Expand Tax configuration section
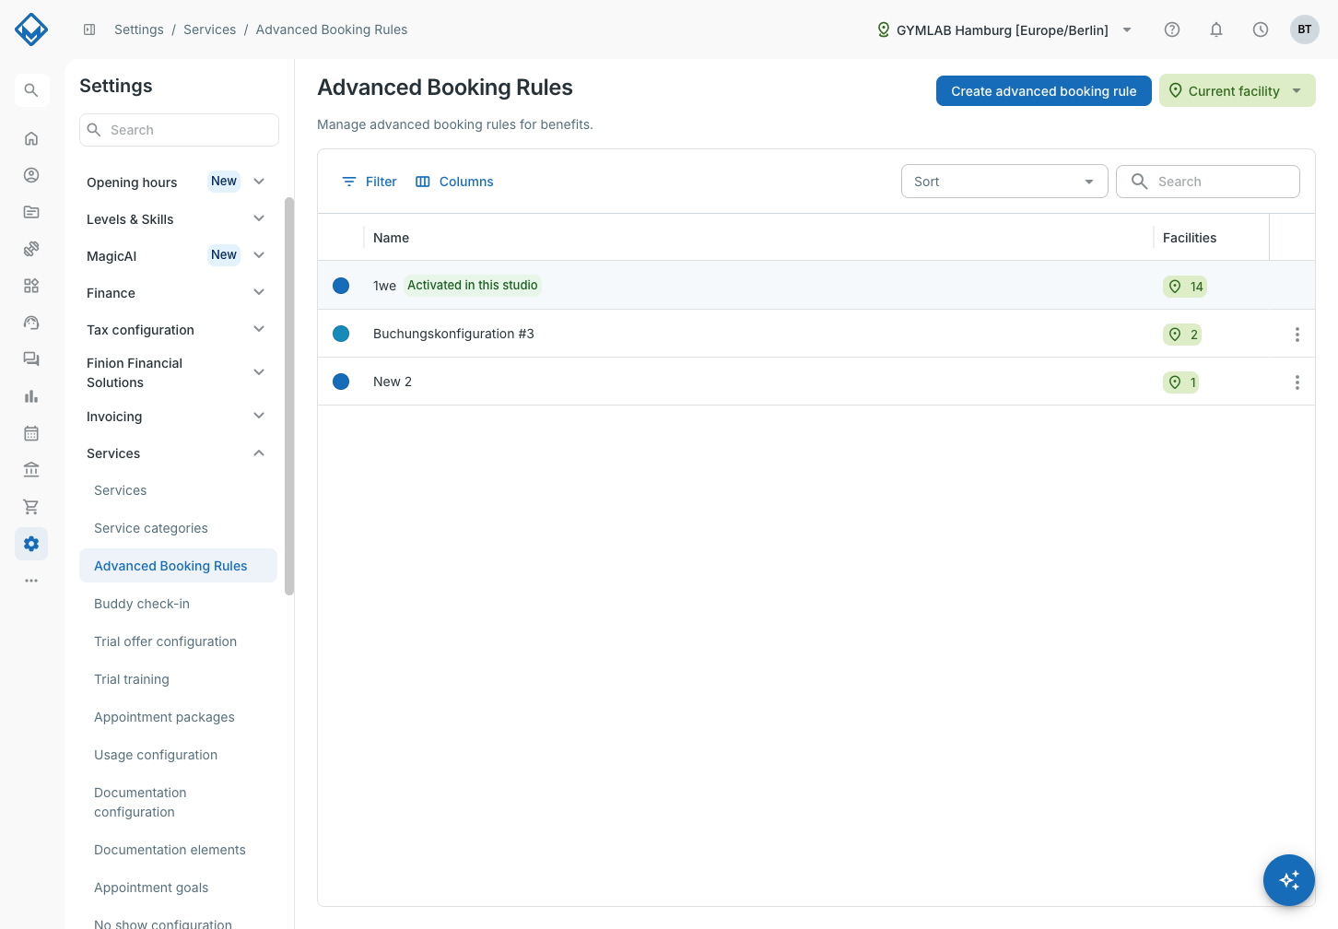 [x=178, y=329]
